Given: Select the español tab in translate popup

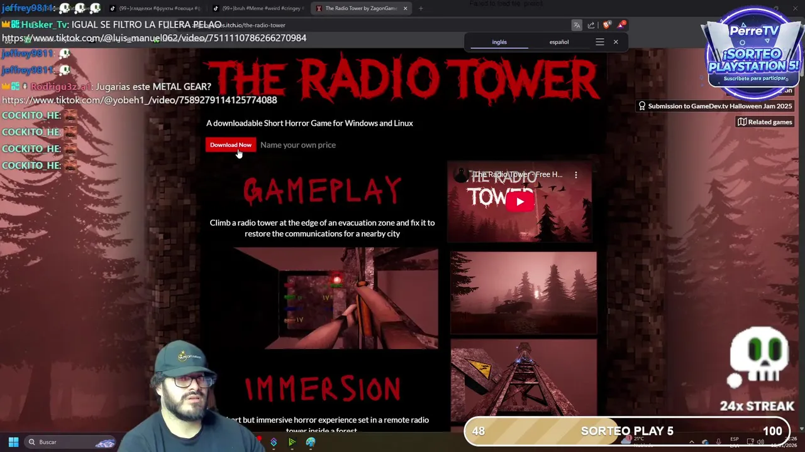Looking at the screenshot, I should coord(559,42).
